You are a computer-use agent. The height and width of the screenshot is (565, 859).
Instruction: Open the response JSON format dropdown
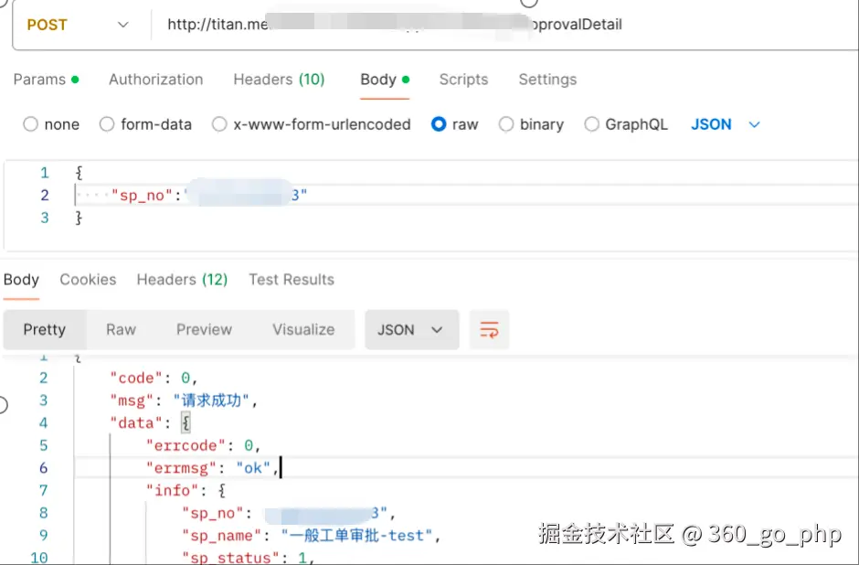410,330
